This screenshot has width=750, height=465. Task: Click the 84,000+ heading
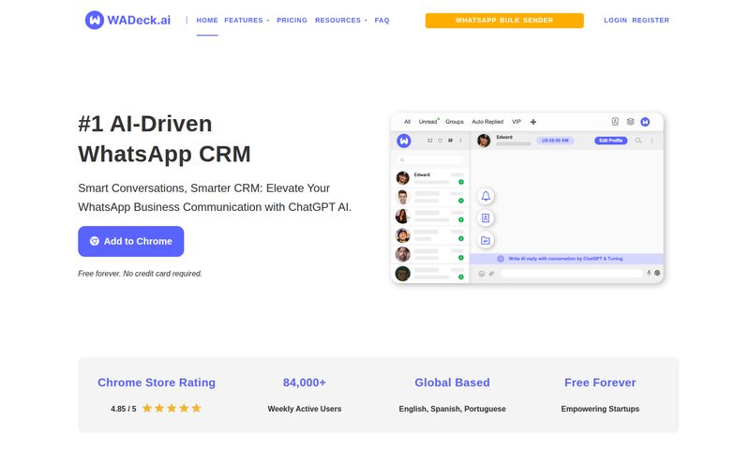(304, 382)
